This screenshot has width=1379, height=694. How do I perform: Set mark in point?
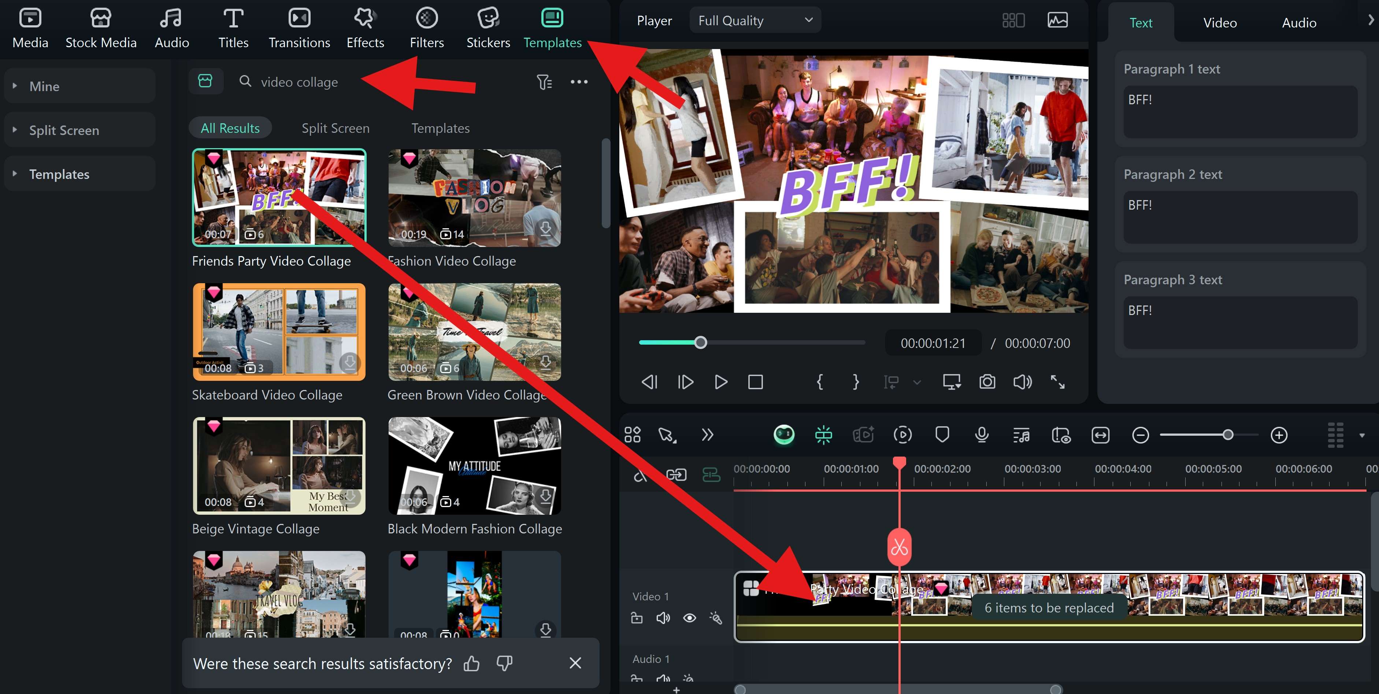820,382
